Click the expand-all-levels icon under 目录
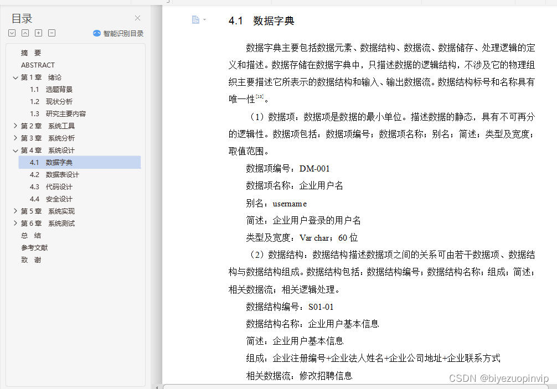This screenshot has width=557, height=389. point(12,33)
